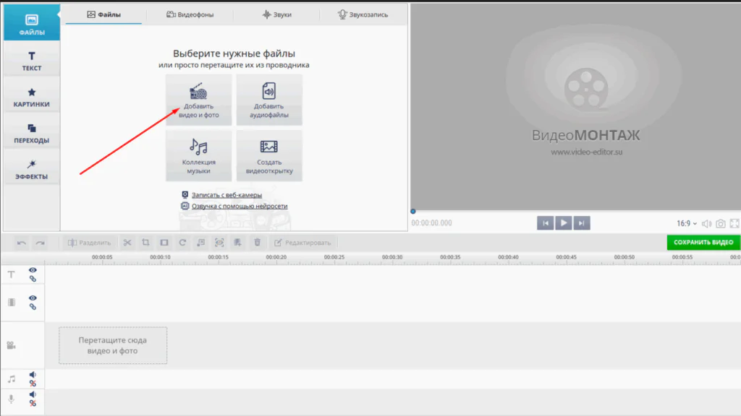The width and height of the screenshot is (741, 416).
Task: Click the green Сохранить видео button
Action: point(703,242)
